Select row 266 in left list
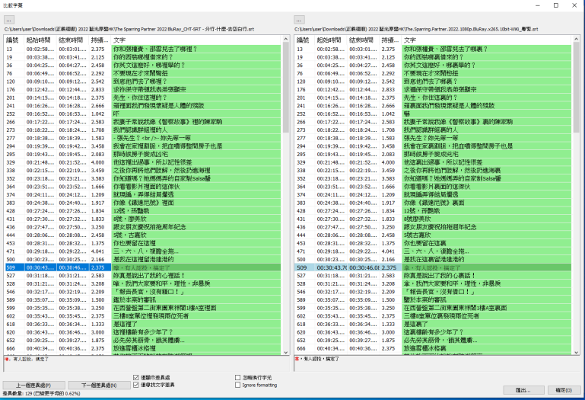Viewport: 585px width, 400px height. pyautogui.click(x=143, y=122)
